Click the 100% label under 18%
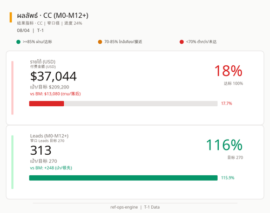This screenshot has height=213, width=270. click(233, 84)
